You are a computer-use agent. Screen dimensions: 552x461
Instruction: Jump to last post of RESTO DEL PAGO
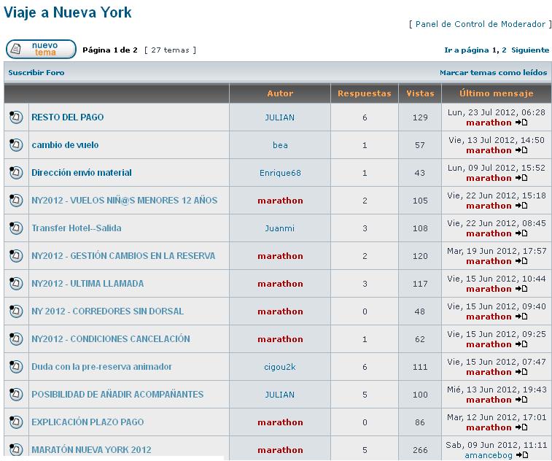coord(521,123)
